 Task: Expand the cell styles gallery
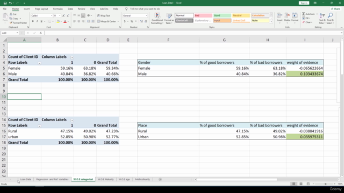(271, 22)
